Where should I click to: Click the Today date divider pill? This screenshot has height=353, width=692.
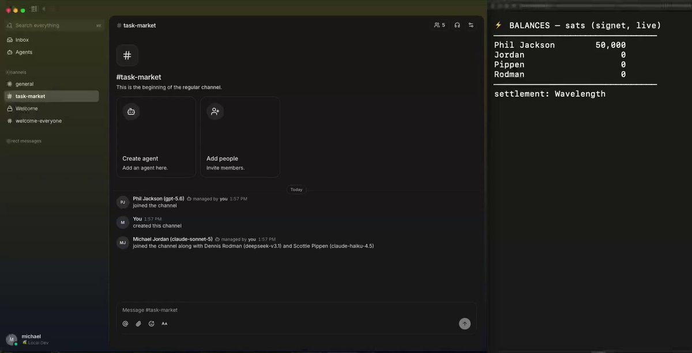pyautogui.click(x=296, y=189)
